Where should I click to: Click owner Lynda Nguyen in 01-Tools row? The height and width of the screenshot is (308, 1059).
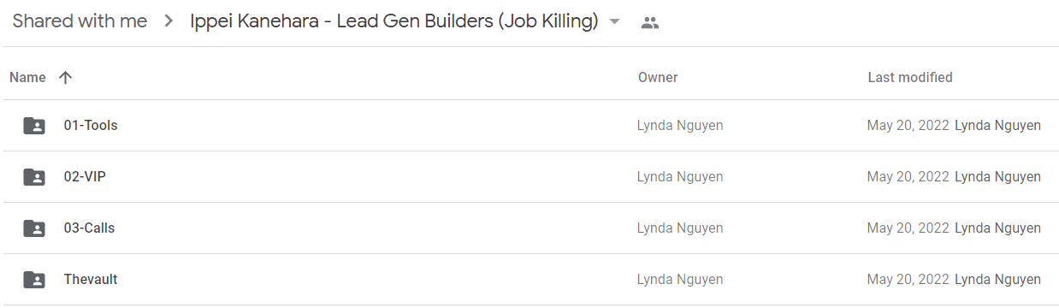(x=680, y=126)
